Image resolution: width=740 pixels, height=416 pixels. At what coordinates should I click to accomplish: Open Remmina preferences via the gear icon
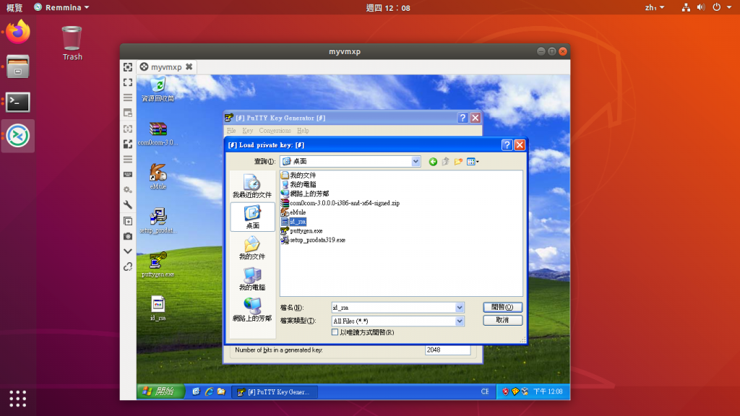point(128,190)
